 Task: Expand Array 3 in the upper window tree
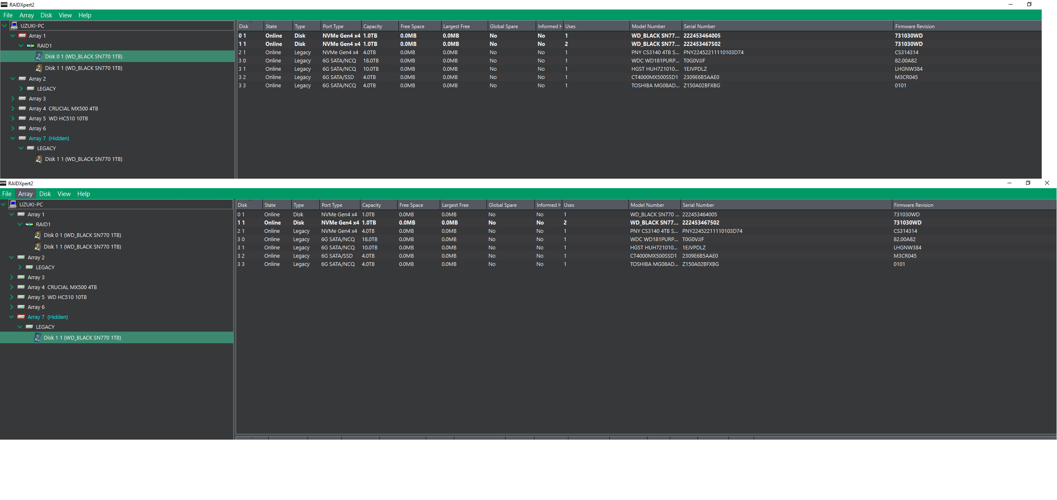[12, 98]
